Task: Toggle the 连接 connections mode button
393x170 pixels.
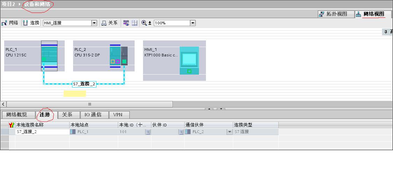Action: tap(31, 23)
